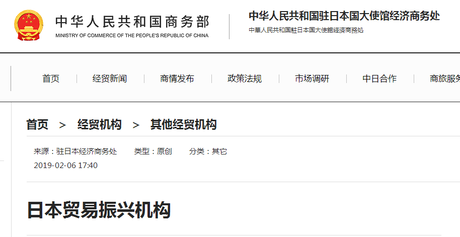Click the national emblem logo
460x237 pixels.
click(29, 25)
